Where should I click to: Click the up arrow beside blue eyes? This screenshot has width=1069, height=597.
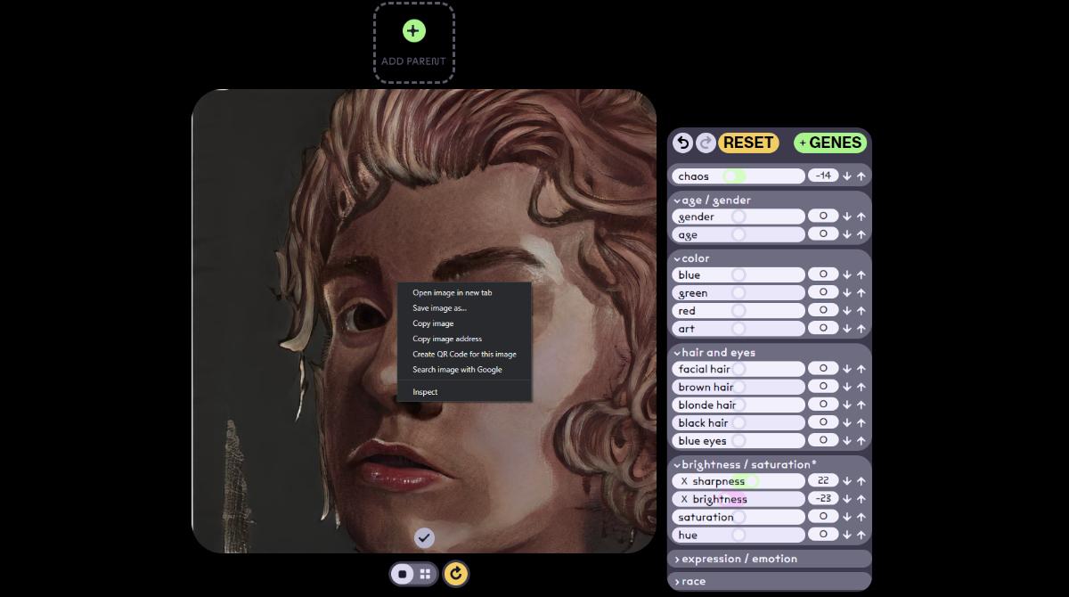pos(860,440)
